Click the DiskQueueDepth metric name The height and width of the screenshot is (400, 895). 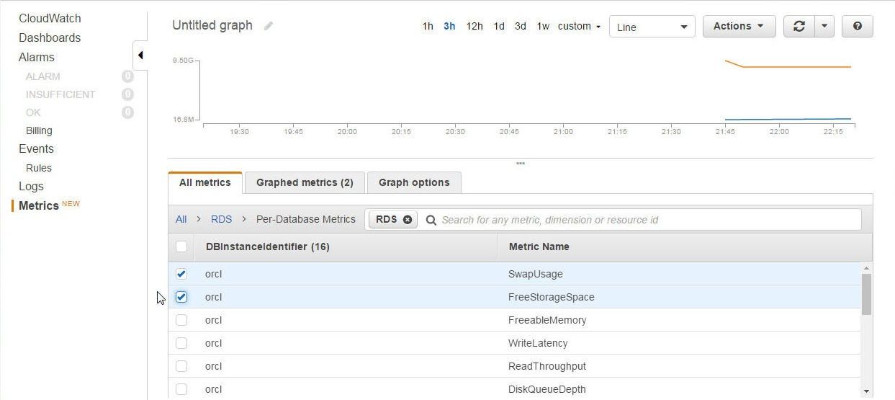pyautogui.click(x=547, y=389)
